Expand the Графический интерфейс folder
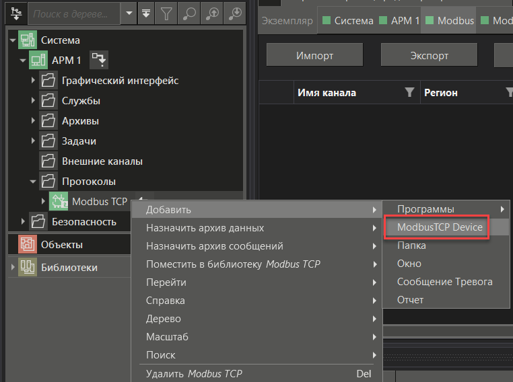This screenshot has height=382, width=513. pos(34,81)
